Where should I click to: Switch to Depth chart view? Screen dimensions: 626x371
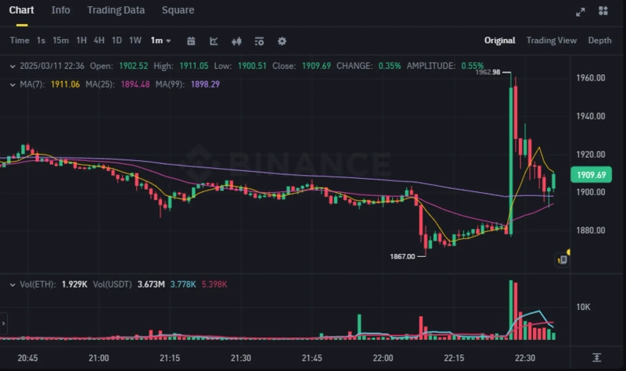point(599,41)
